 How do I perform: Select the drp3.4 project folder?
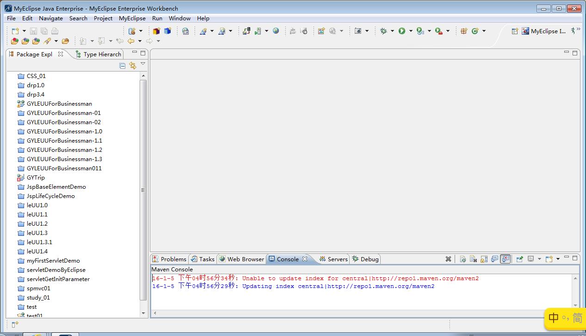click(36, 94)
